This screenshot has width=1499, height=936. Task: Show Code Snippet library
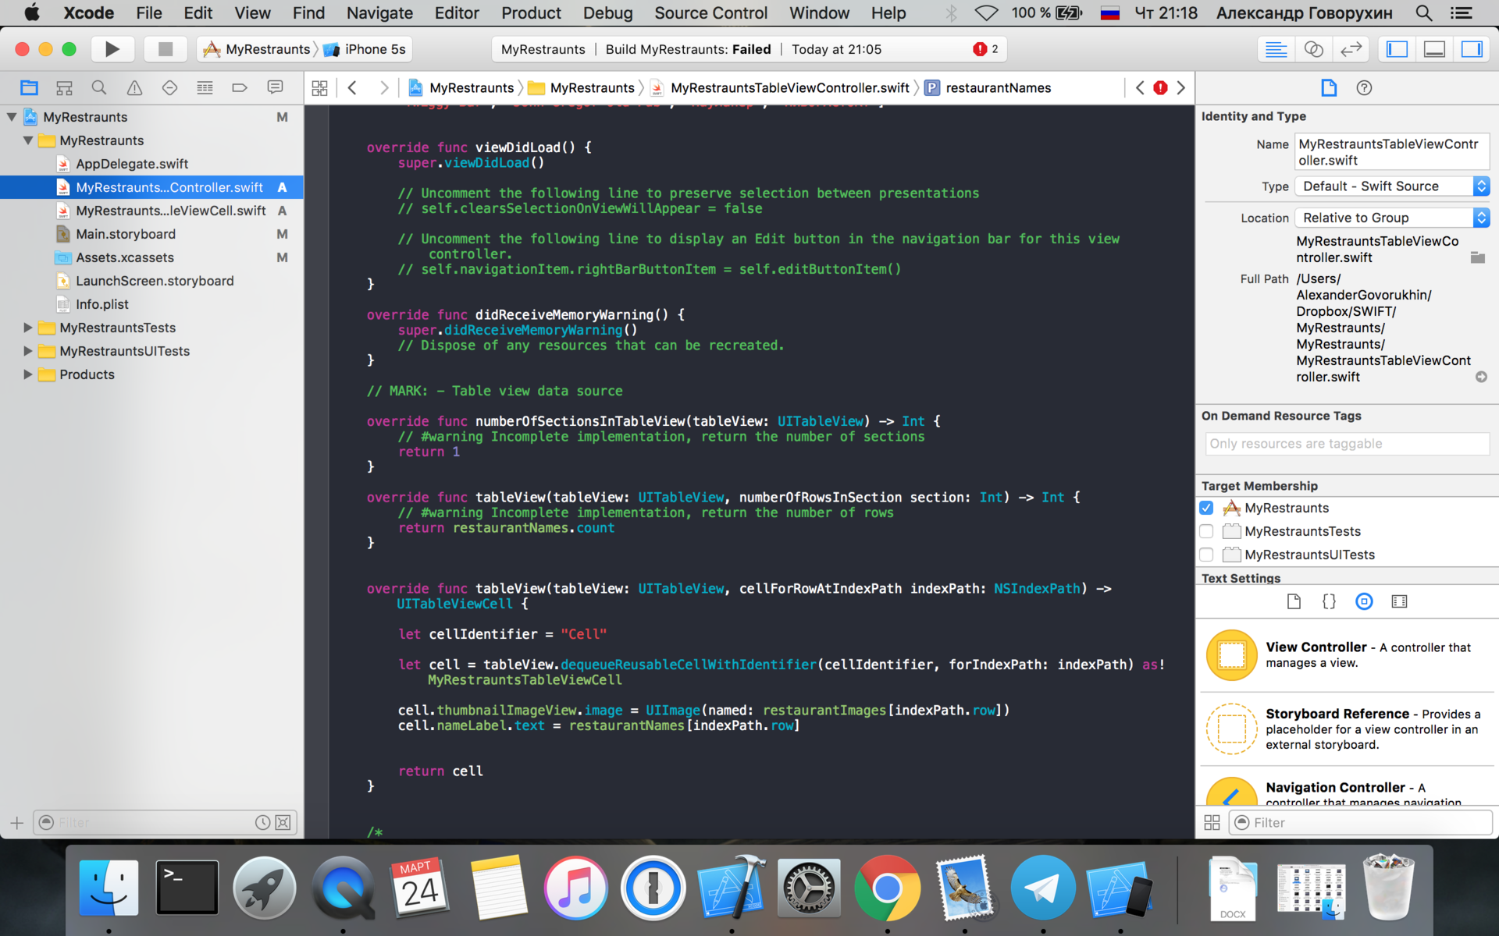pyautogui.click(x=1329, y=601)
